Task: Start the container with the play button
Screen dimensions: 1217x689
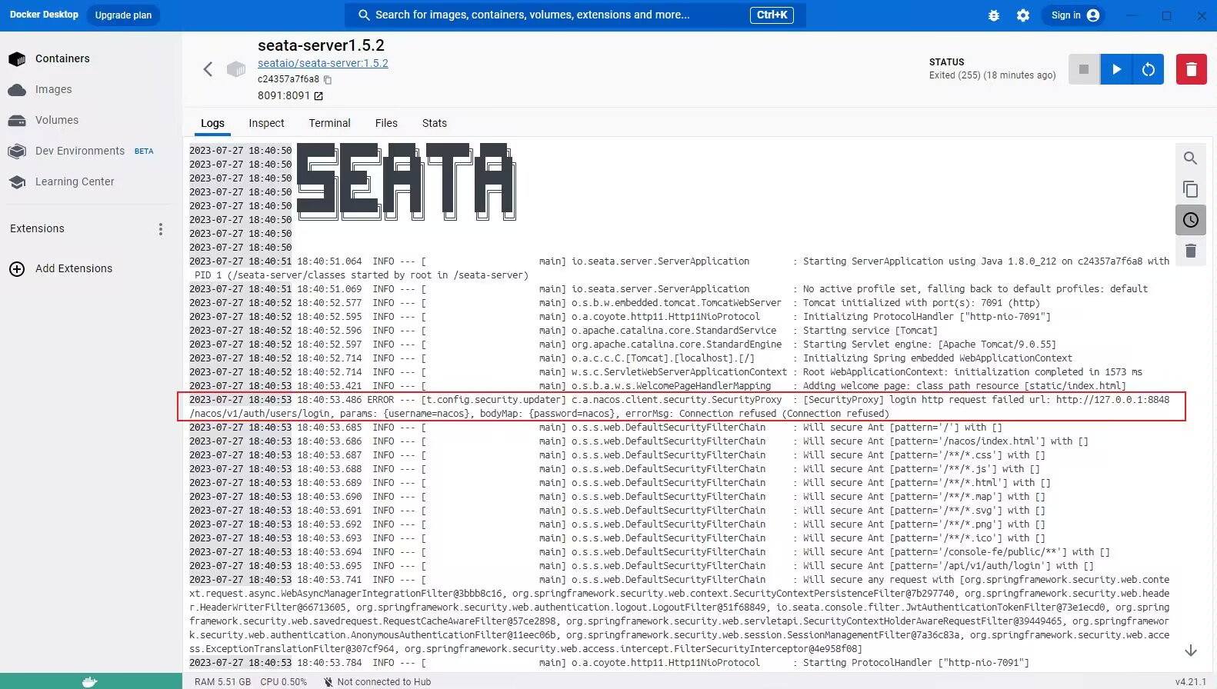Action: click(x=1116, y=69)
